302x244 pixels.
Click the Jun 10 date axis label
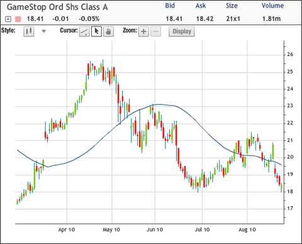(155, 230)
